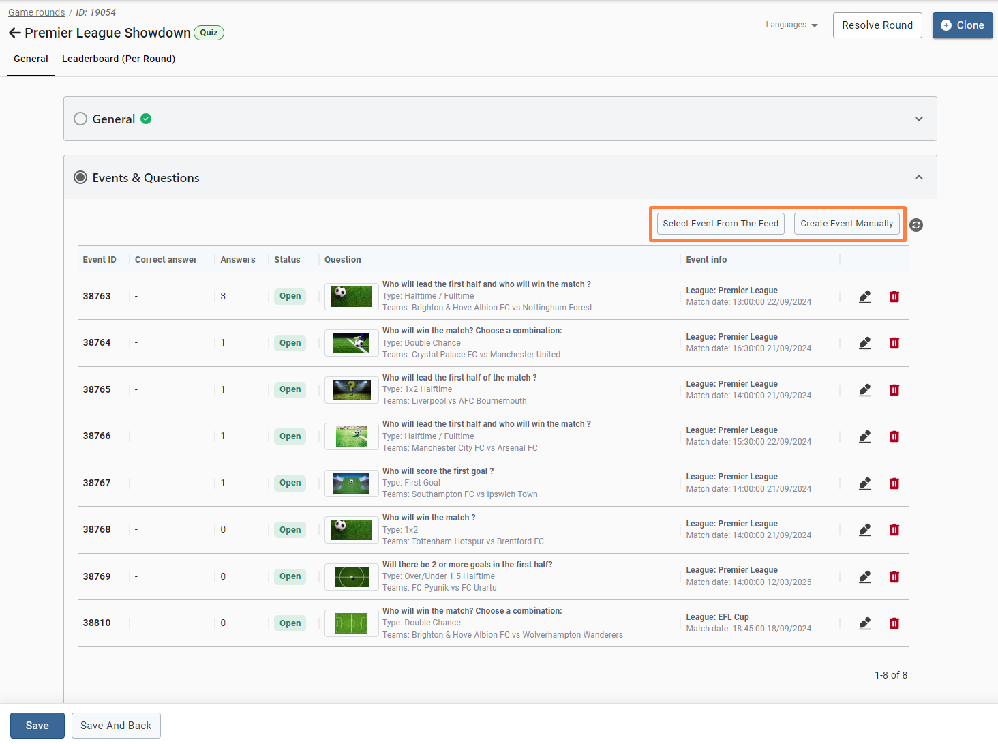The width and height of the screenshot is (998, 744).
Task: Delete event 38810 using the trash icon
Action: click(894, 623)
